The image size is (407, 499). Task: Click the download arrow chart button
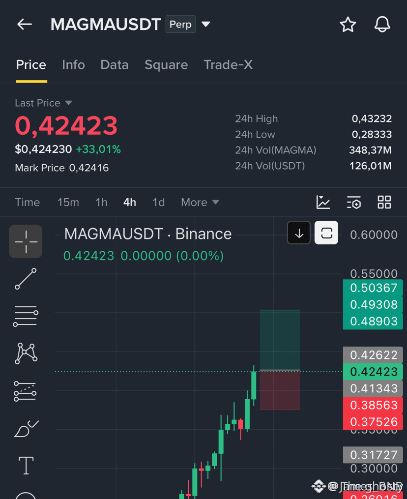pyautogui.click(x=299, y=233)
